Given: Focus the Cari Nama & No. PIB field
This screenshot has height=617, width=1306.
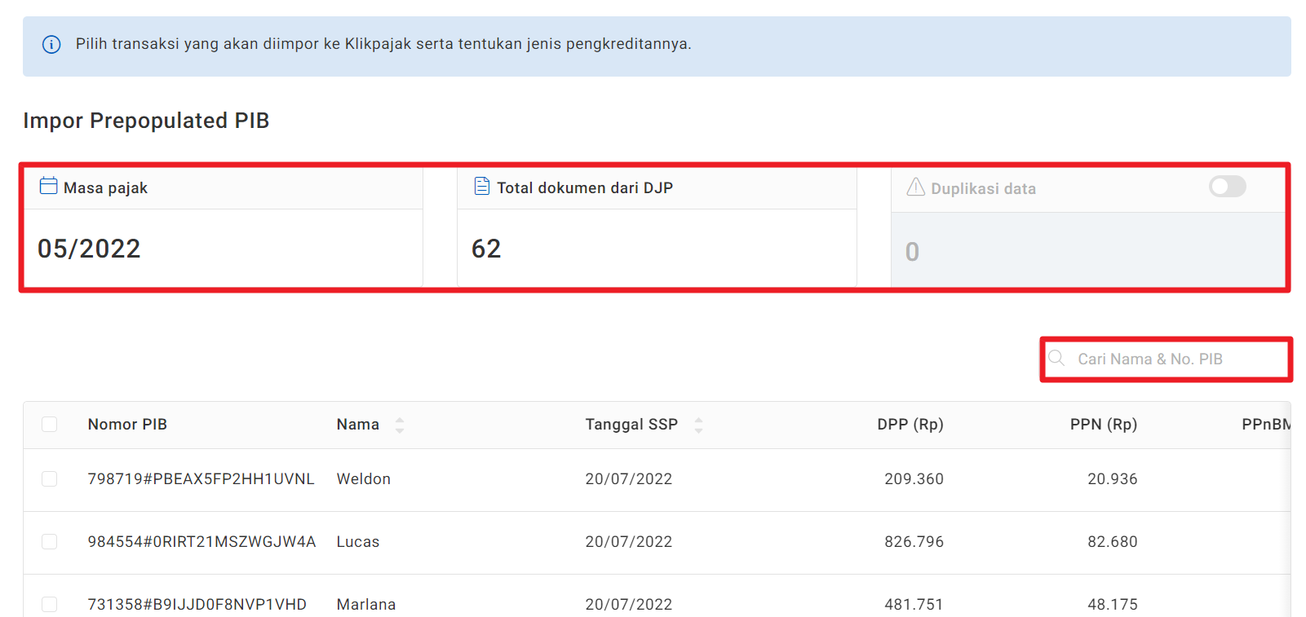Looking at the screenshot, I should [1175, 359].
